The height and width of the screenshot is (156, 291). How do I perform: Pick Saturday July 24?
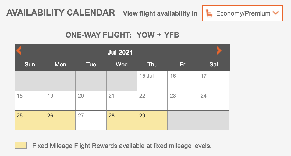tap(214, 101)
